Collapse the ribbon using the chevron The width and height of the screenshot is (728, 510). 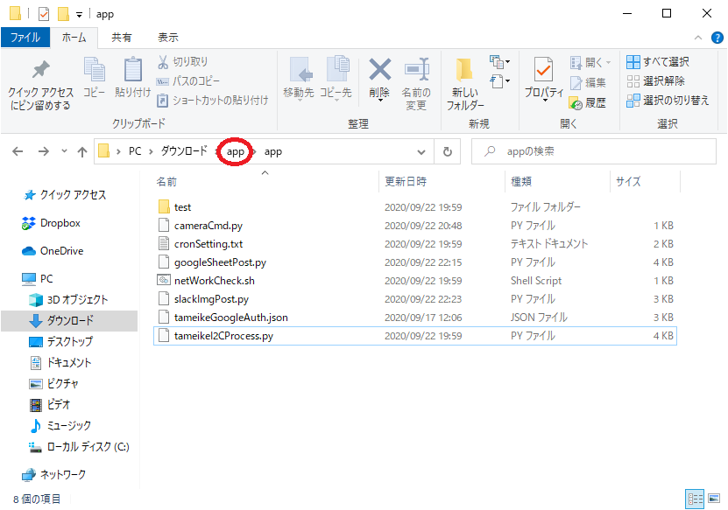(697, 38)
